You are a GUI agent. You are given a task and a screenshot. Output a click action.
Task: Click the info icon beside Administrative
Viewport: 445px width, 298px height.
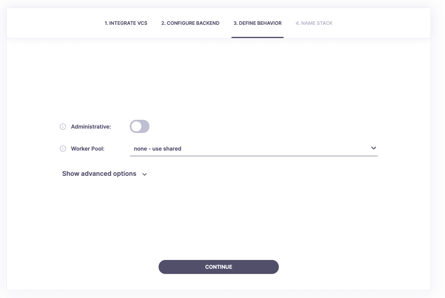click(63, 127)
